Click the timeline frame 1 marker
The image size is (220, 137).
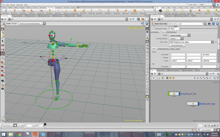45,124
